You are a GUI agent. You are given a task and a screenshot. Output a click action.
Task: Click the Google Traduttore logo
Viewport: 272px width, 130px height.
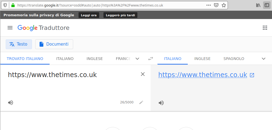(x=43, y=28)
